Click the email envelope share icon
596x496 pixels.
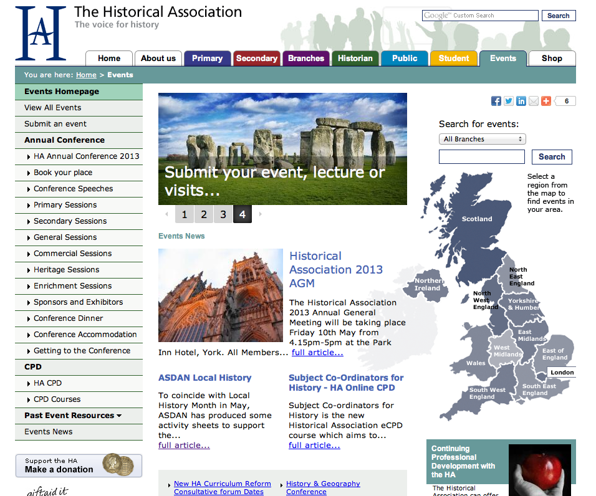534,101
